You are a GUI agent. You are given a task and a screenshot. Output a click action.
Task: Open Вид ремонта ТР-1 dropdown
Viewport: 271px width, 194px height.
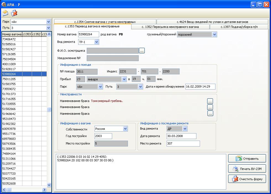[97, 42]
